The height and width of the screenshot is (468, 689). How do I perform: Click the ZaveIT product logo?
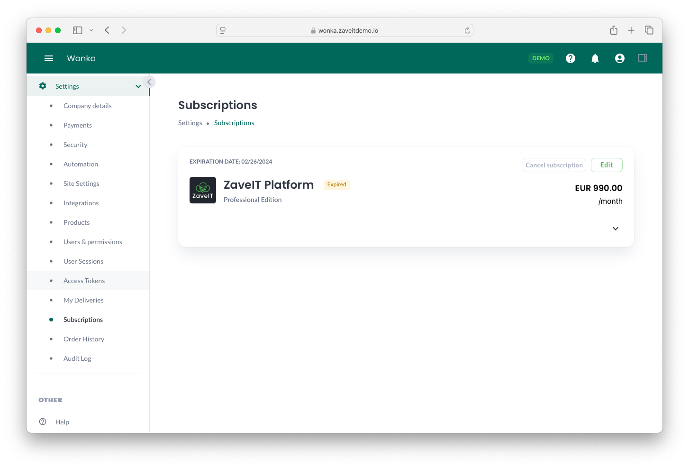203,190
